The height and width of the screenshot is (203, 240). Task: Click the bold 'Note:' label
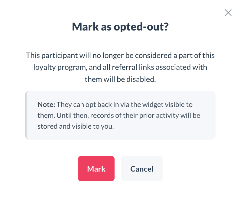pos(46,105)
